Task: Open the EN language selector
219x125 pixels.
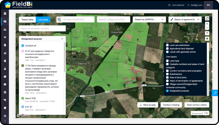Action: click(x=208, y=5)
